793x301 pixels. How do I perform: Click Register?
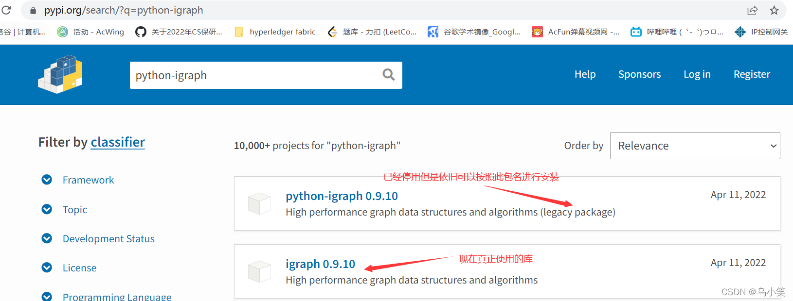coord(752,74)
